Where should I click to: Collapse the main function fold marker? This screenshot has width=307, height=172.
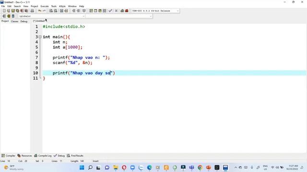pos(40,37)
